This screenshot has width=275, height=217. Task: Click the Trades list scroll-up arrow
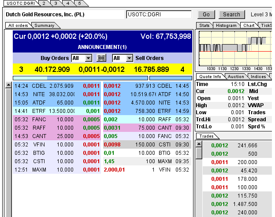point(199,144)
